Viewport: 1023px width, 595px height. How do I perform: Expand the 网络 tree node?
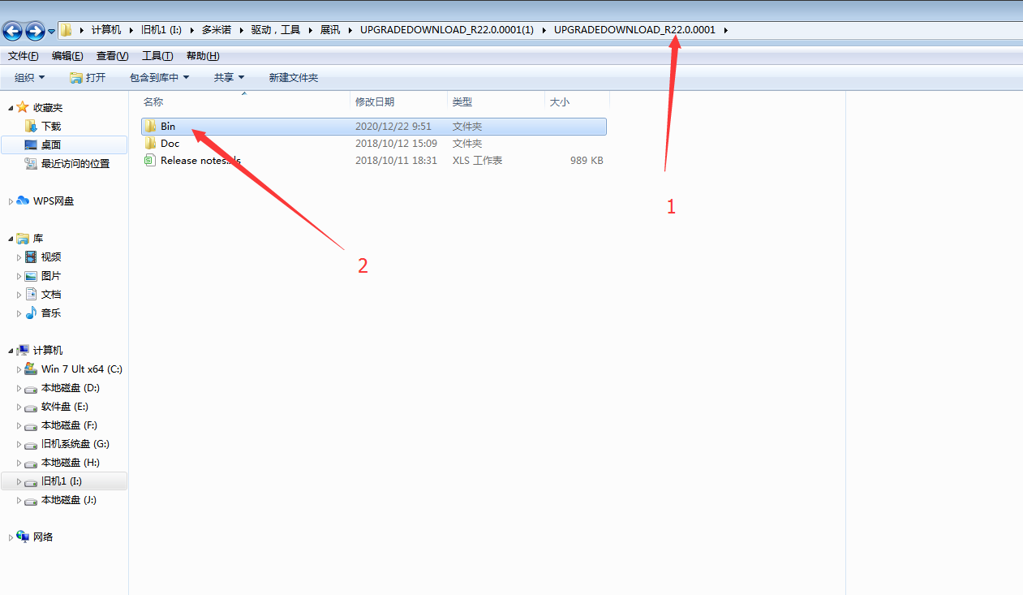11,537
